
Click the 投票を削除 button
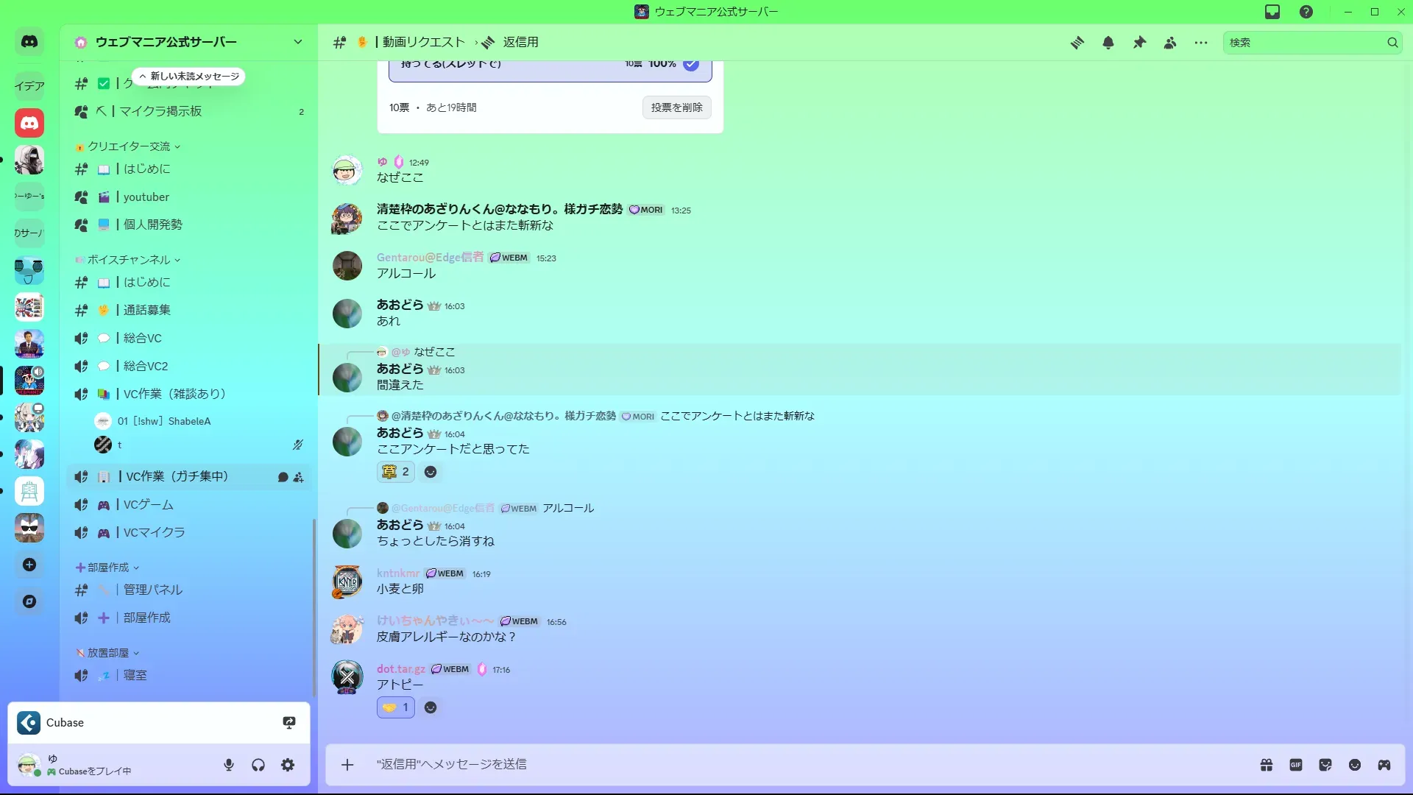[x=676, y=107]
